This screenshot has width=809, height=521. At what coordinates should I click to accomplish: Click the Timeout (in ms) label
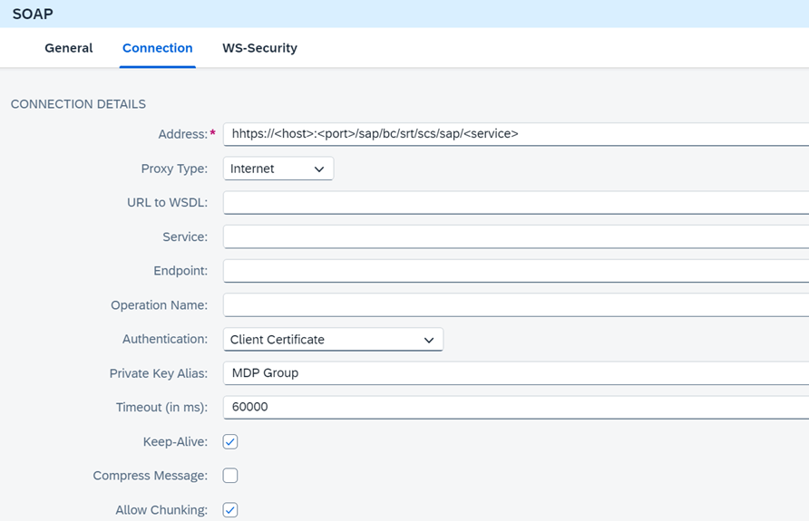click(x=161, y=408)
